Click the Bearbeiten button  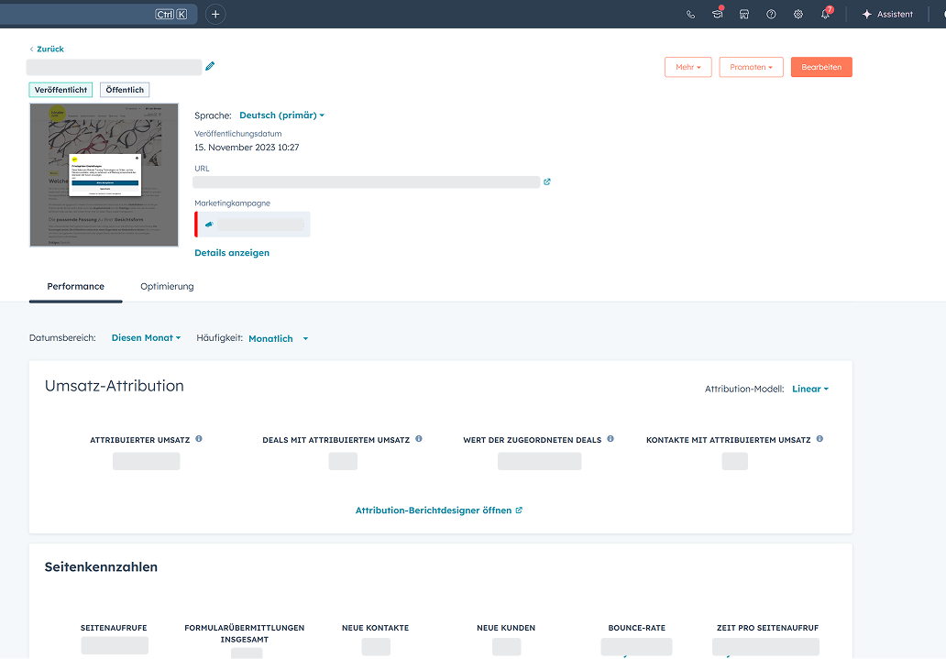[x=821, y=67]
